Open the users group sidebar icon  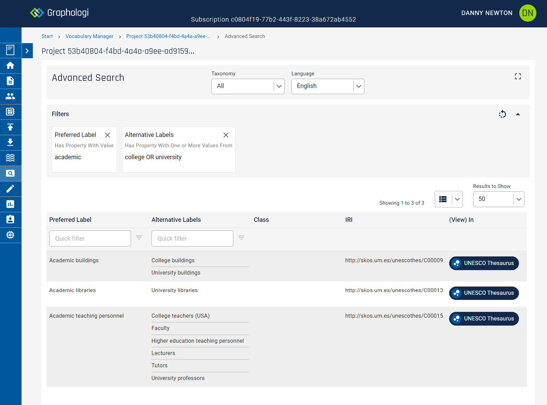[10, 96]
